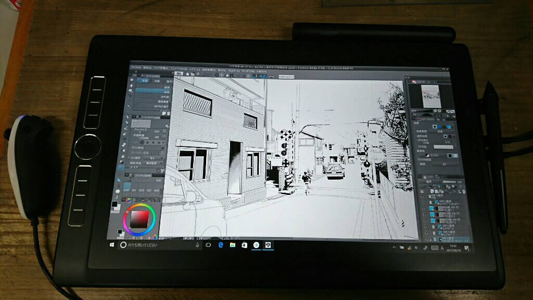This screenshot has height=300, width=533.
Task: Choose the 投げなわ塗り sub tool
Action: (x=151, y=106)
